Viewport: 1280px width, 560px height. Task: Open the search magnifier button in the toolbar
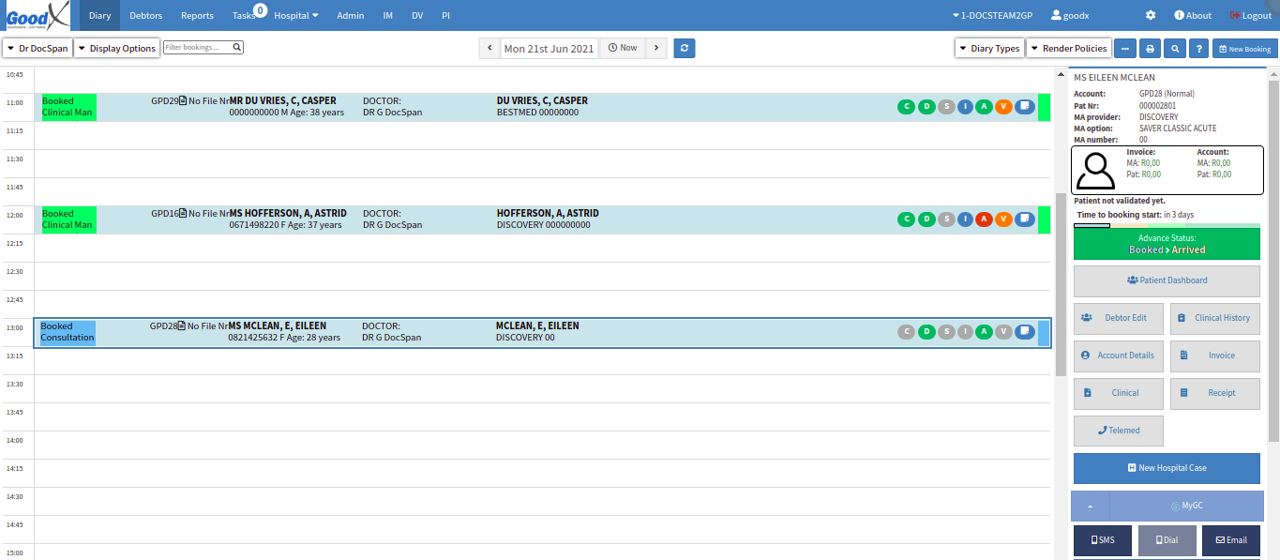point(1174,49)
